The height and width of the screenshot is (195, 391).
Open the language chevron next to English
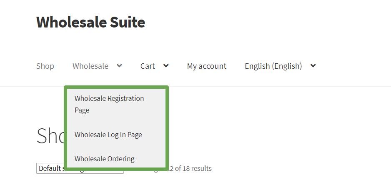(313, 66)
